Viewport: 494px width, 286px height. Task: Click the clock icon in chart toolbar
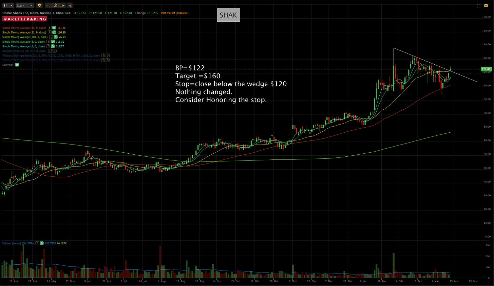[x=55, y=5]
